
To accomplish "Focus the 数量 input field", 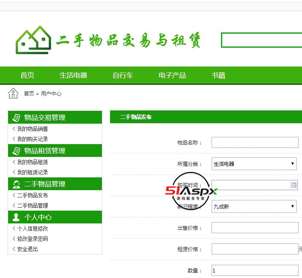I will [x=255, y=270].
